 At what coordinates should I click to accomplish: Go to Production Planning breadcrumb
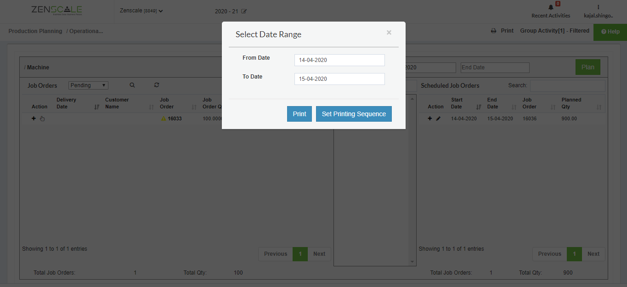pyautogui.click(x=35, y=31)
